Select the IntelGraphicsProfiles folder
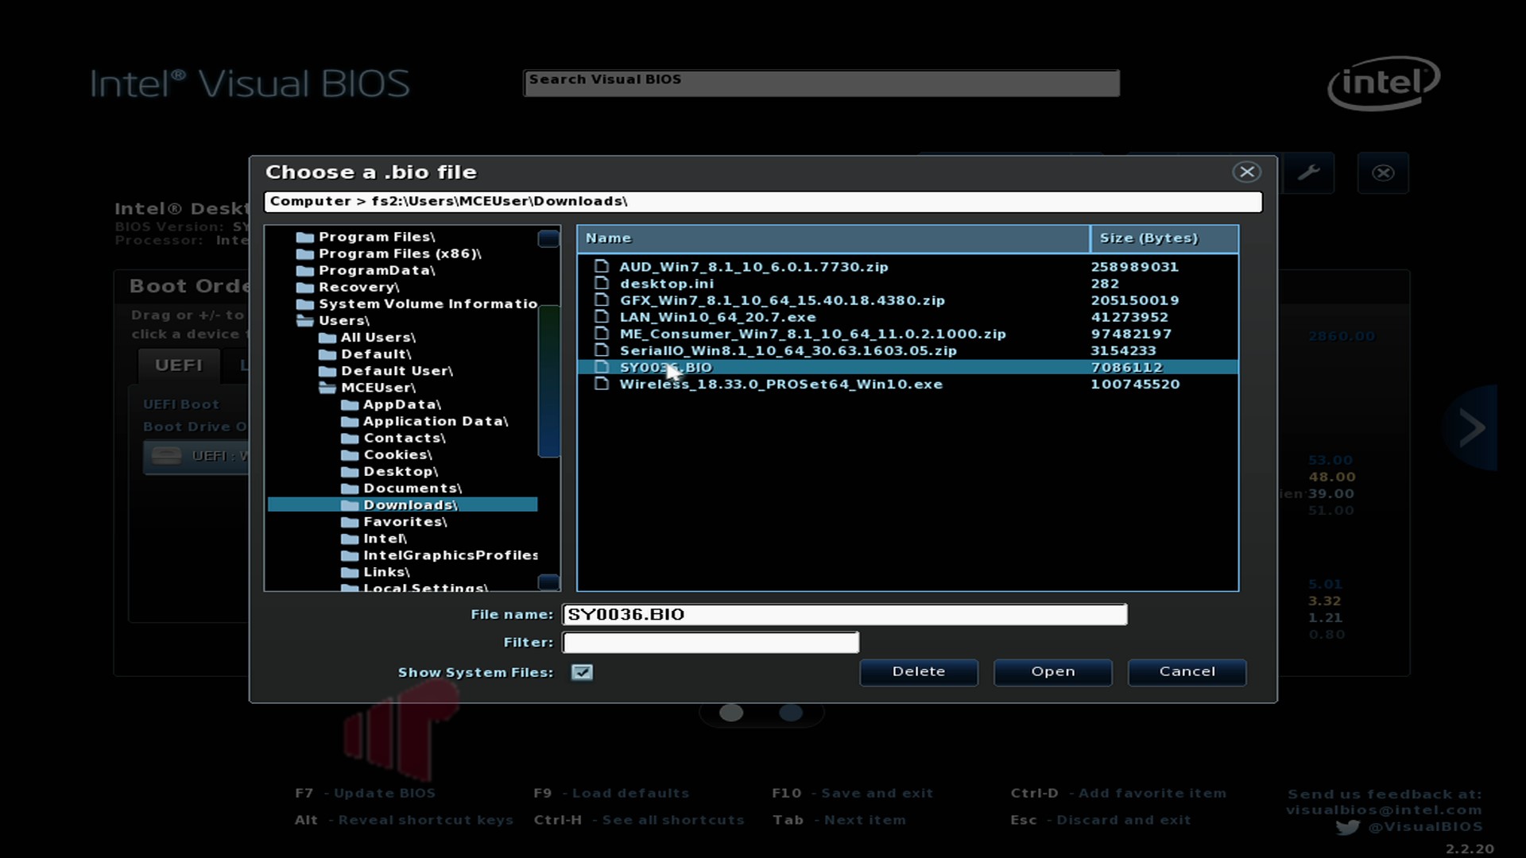Image resolution: width=1526 pixels, height=858 pixels. pos(451,555)
